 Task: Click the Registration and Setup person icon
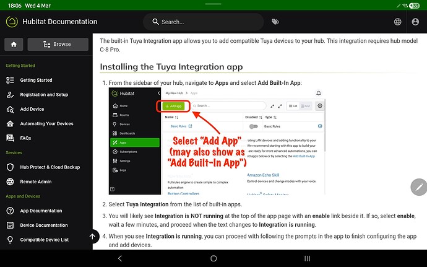tap(10, 95)
